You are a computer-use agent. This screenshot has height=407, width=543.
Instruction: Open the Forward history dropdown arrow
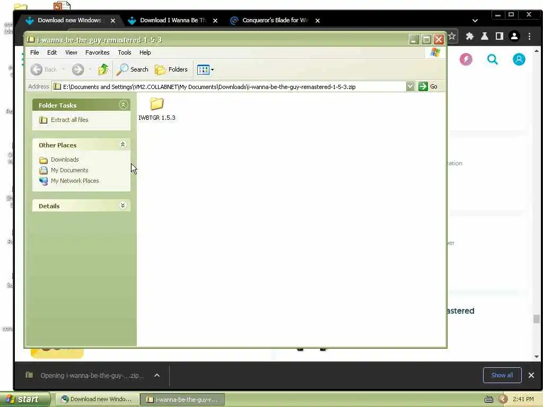(90, 69)
